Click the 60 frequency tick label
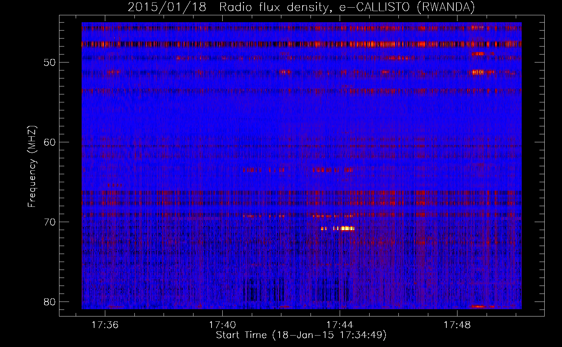Viewport: 562px width, 347px height. point(50,142)
